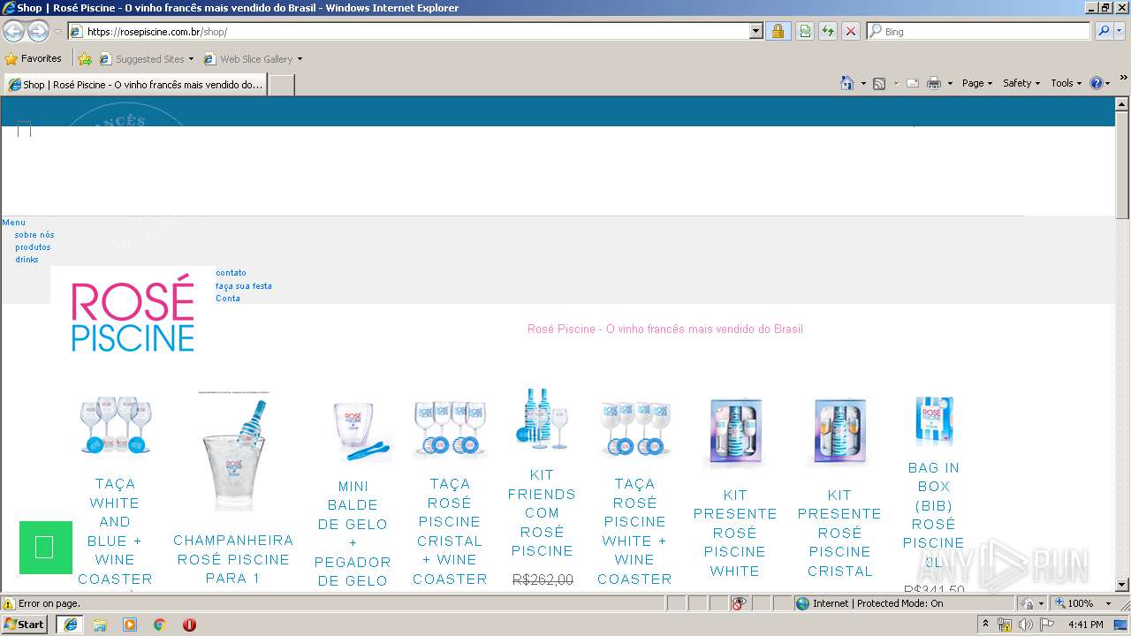Open the Page menu
This screenshot has width=1131, height=636.
(977, 83)
